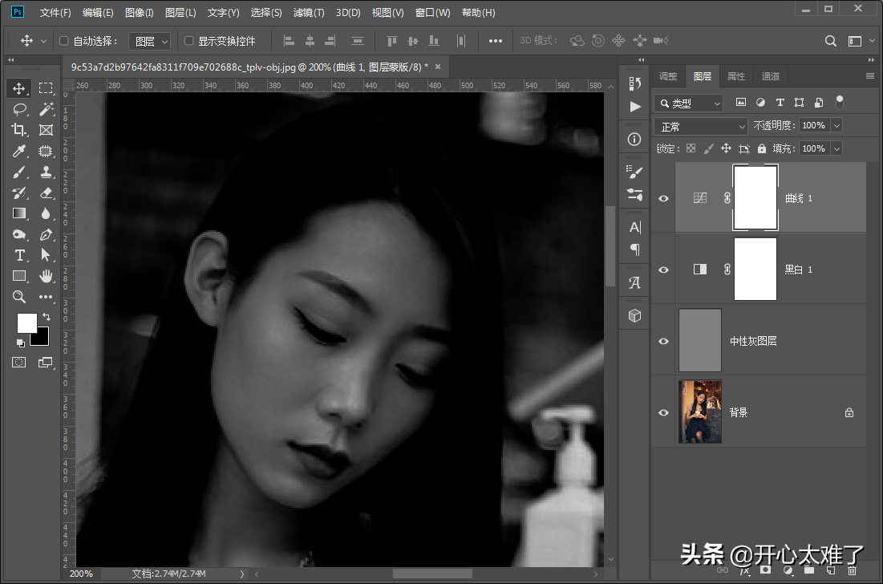883x584 pixels.
Task: Hide the Curves 1 layer
Action: [x=663, y=198]
